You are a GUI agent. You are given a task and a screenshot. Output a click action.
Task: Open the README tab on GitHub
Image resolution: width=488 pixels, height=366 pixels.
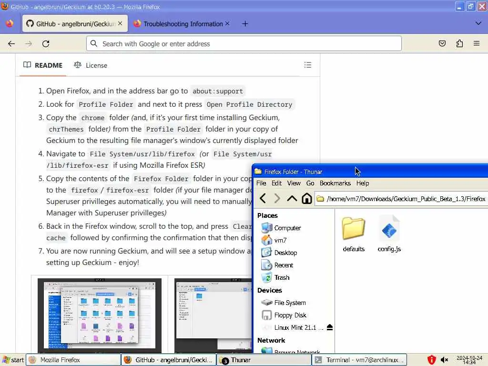coord(43,65)
